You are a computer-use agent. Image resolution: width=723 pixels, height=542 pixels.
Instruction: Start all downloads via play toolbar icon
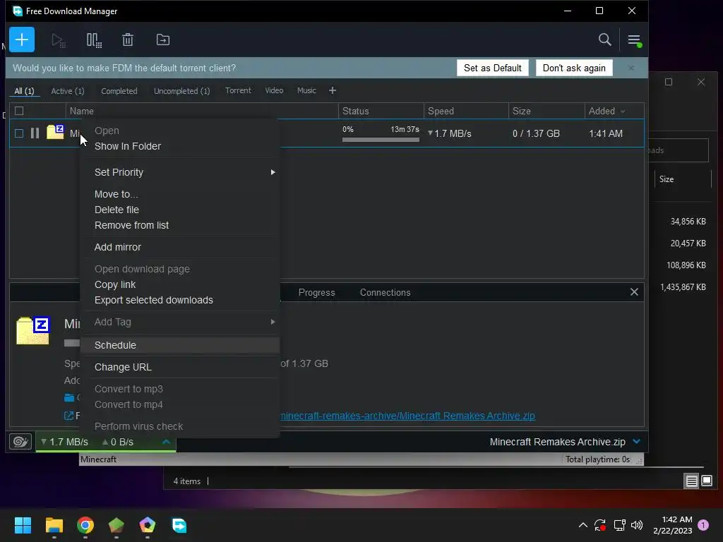[x=58, y=40]
